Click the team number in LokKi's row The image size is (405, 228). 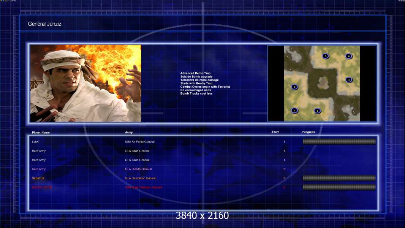tap(284, 142)
